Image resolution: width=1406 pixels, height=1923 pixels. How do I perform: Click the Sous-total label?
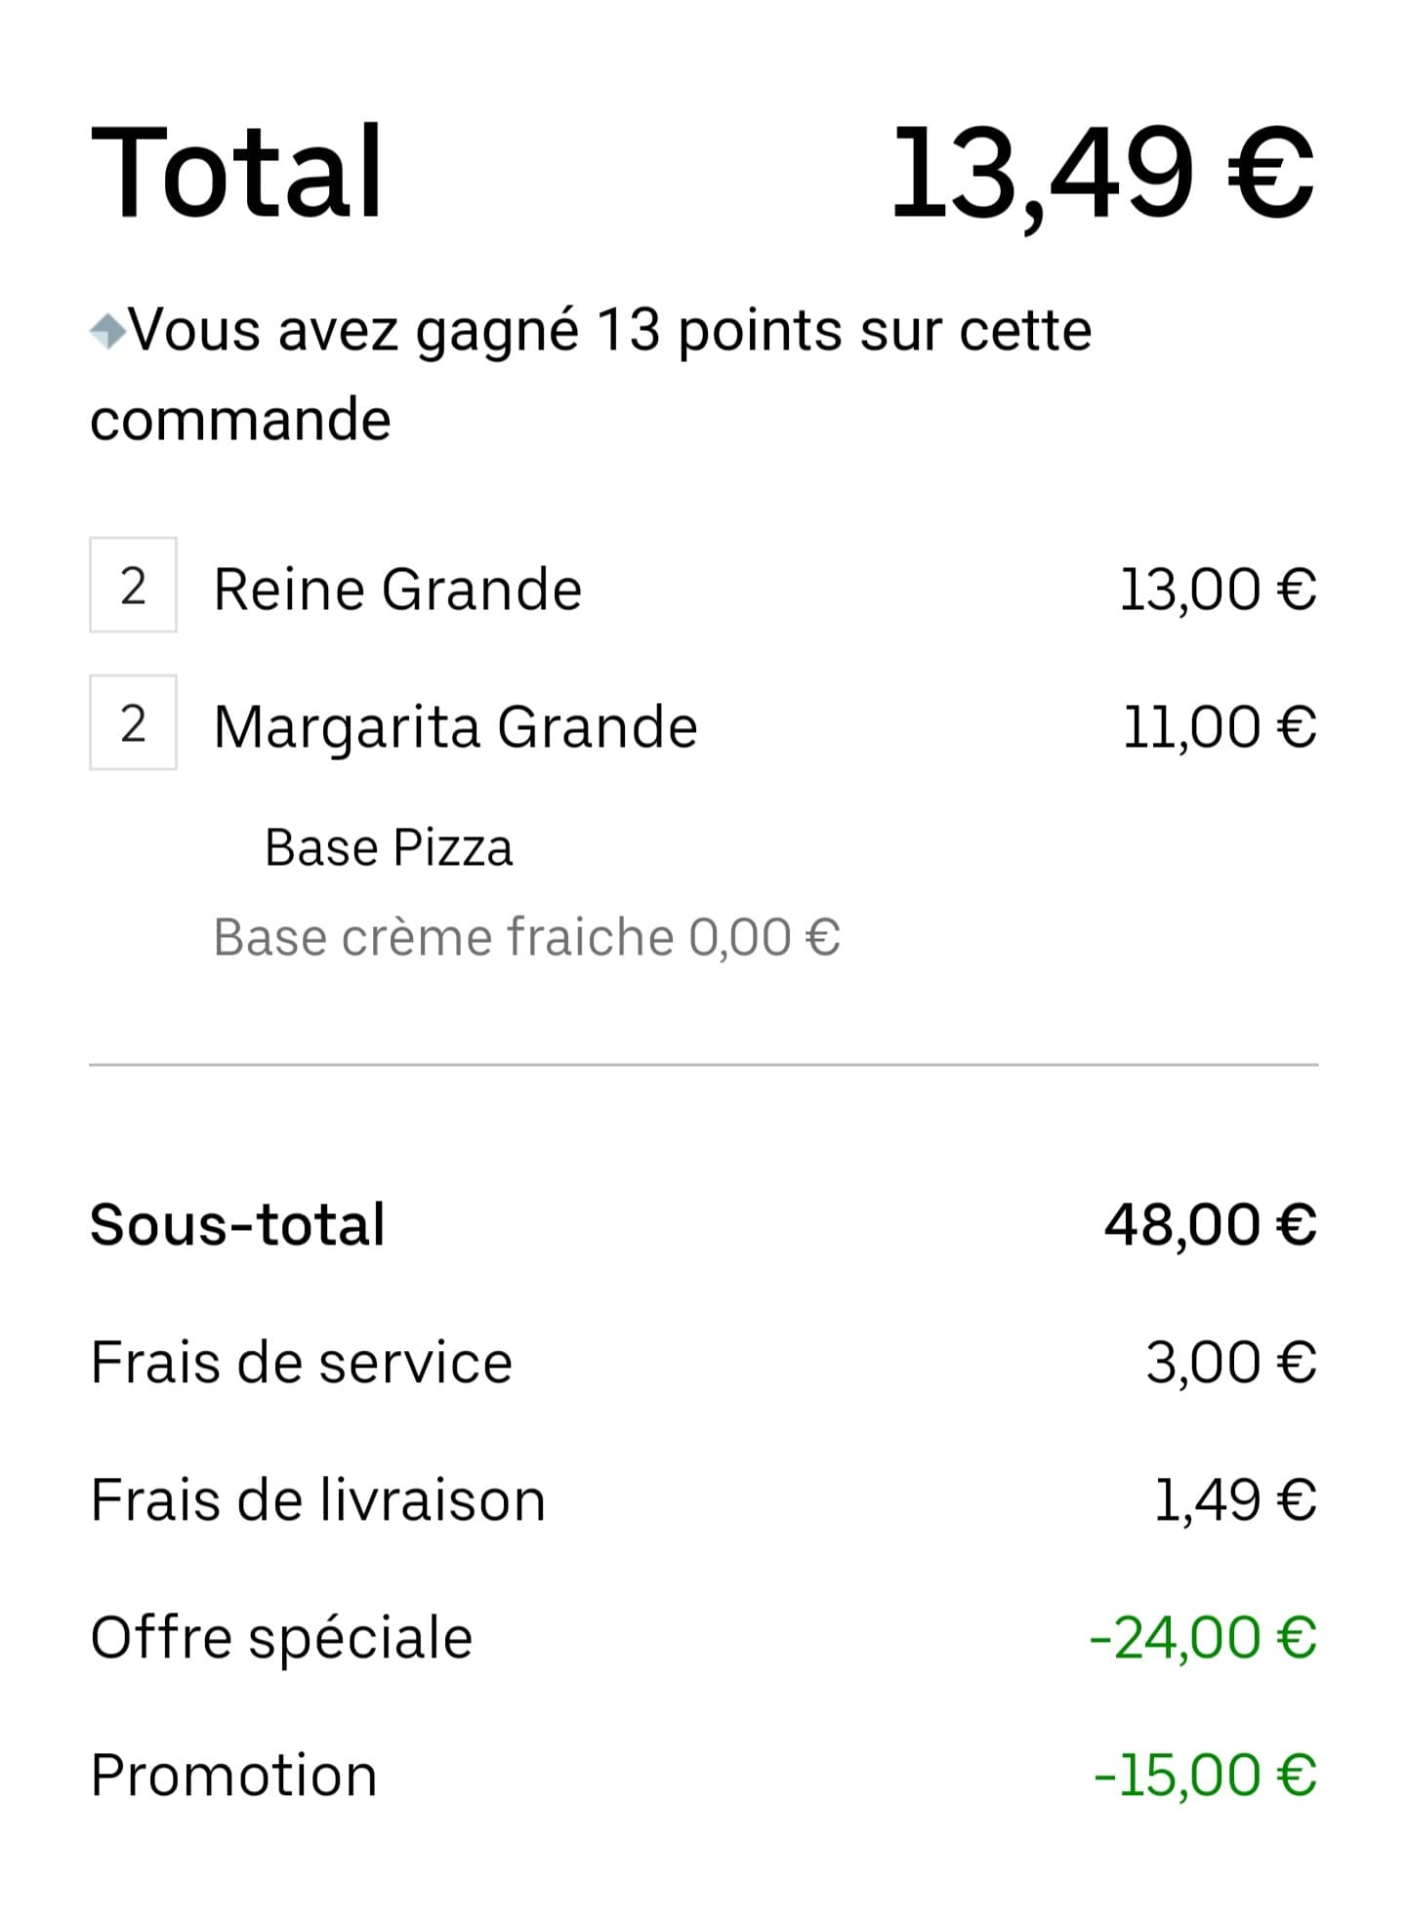click(237, 1224)
